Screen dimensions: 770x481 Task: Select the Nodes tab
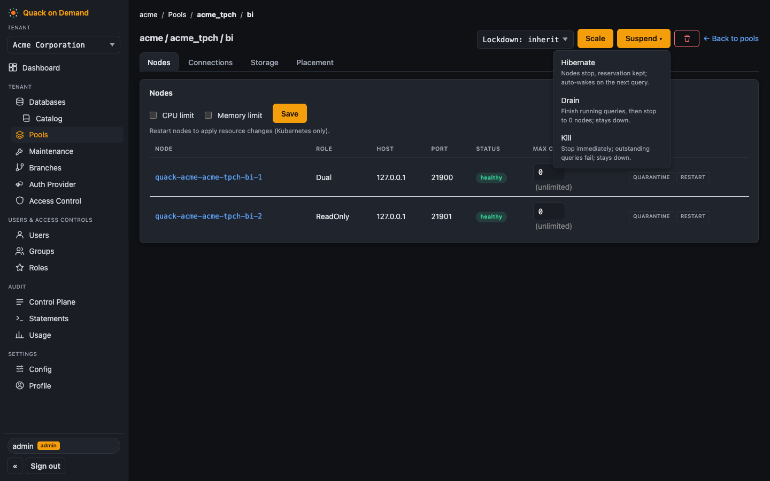tap(159, 62)
